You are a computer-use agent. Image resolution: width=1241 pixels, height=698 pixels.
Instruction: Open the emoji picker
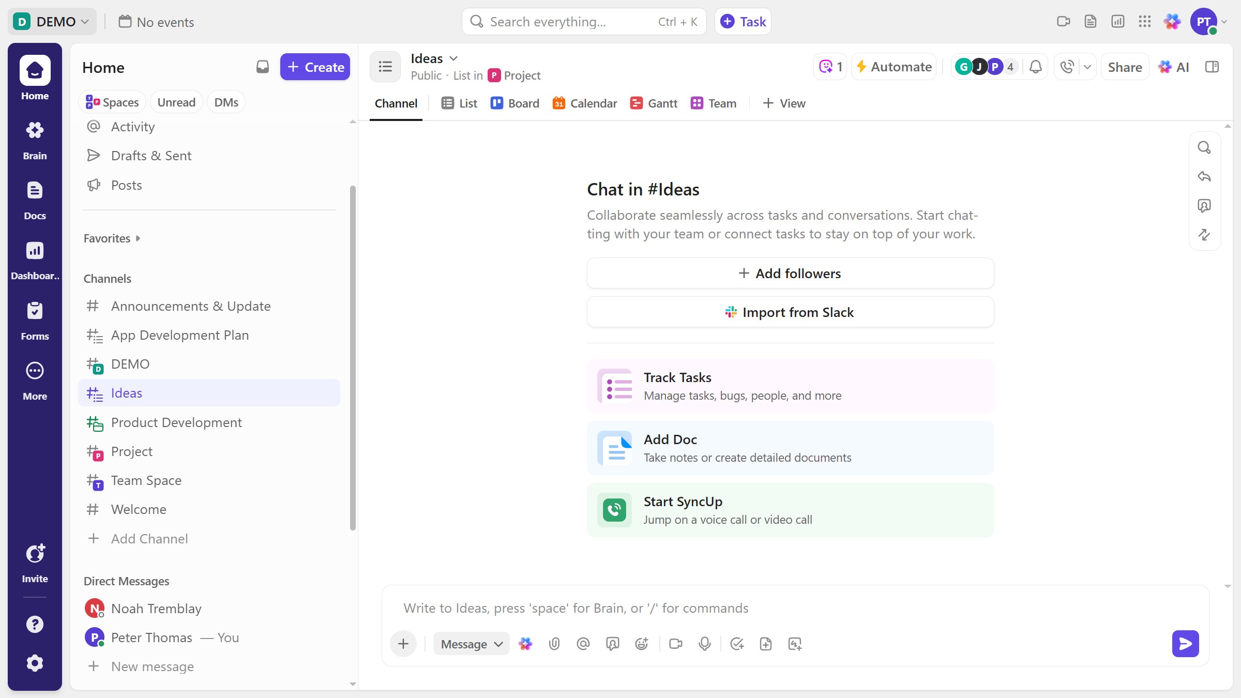[x=641, y=644]
